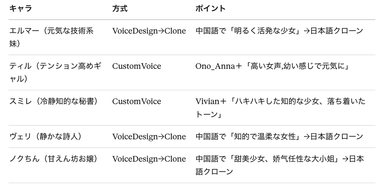Viewport: 380px width, 191px height.
Task: Click the ポイント column header
Action: point(210,9)
